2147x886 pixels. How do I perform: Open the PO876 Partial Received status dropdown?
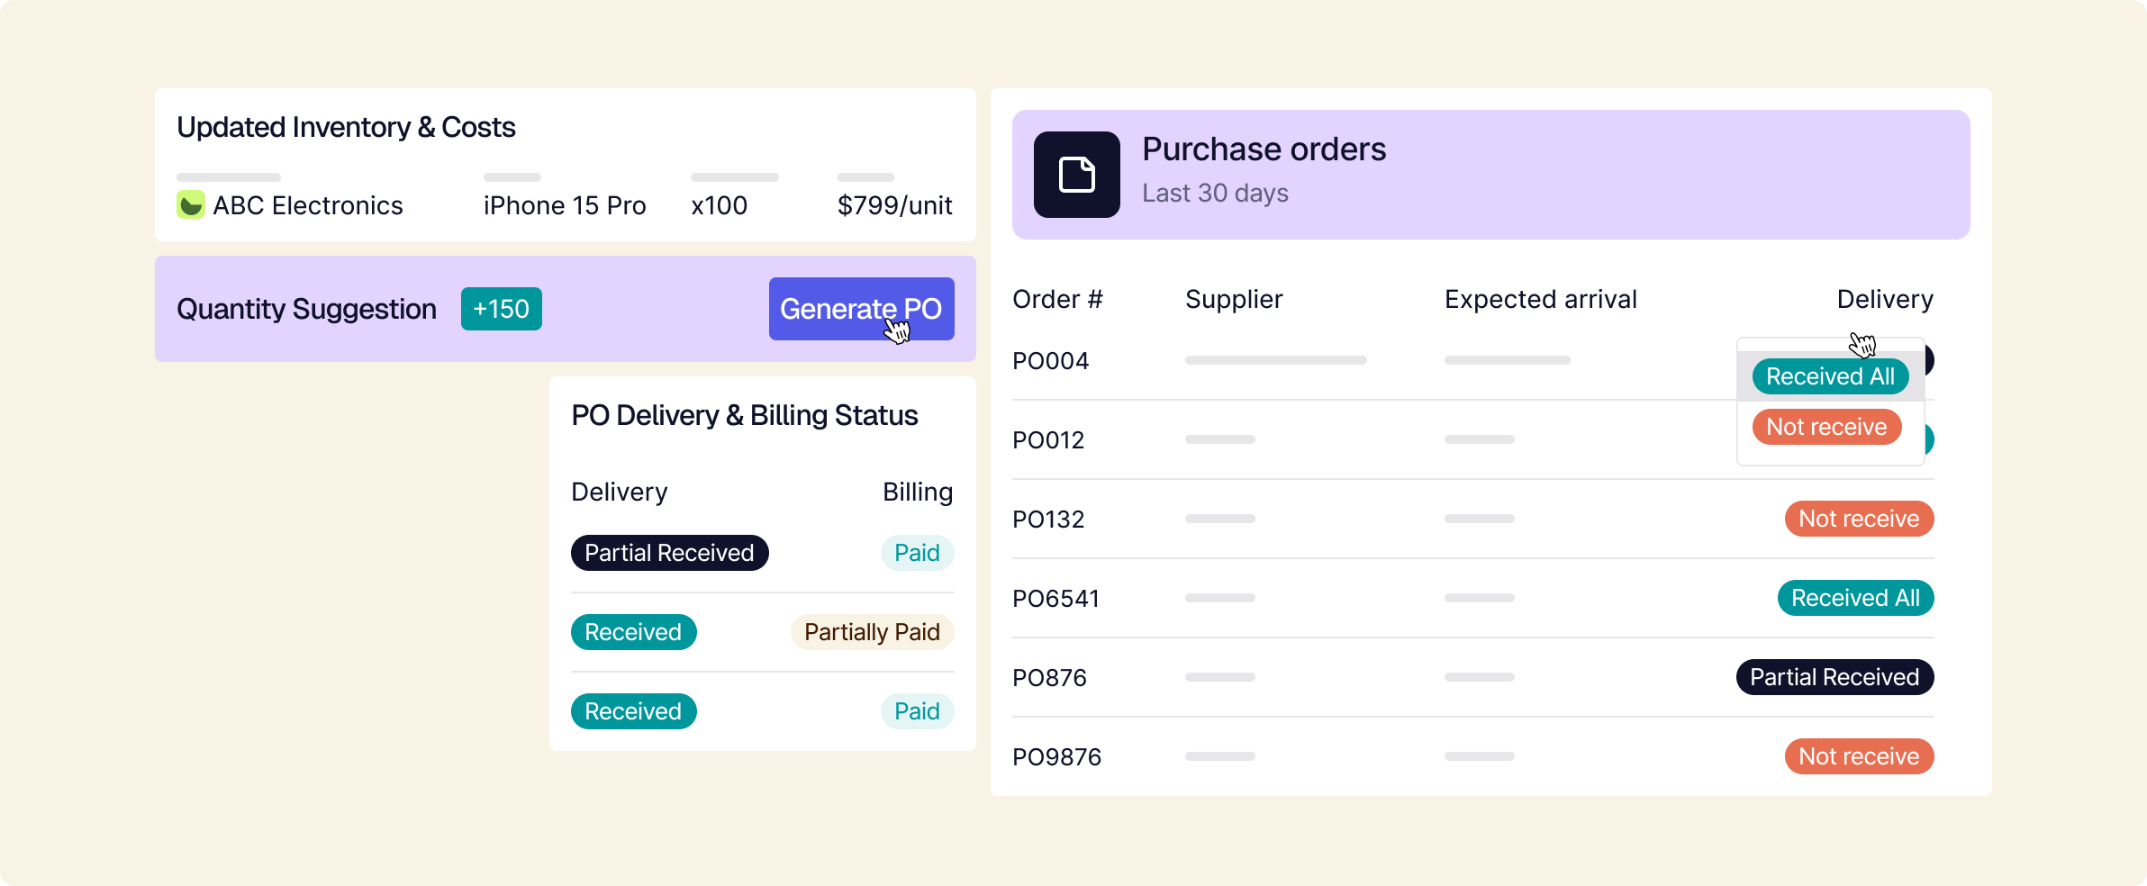(x=1834, y=677)
